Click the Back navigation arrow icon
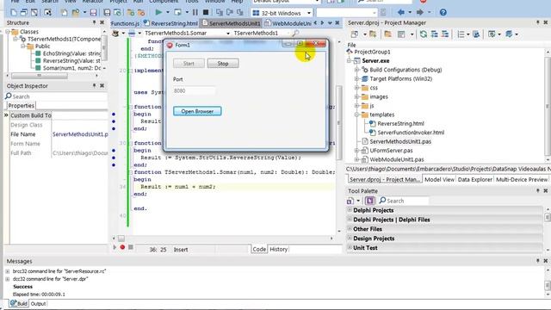 click(400, 12)
